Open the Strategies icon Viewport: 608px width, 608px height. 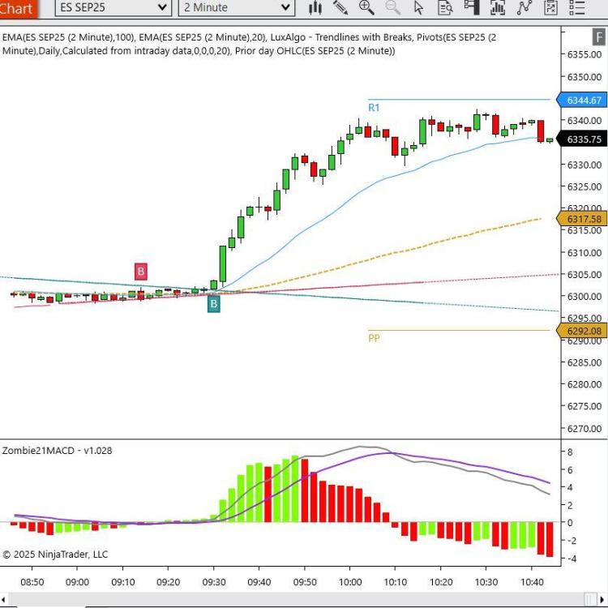(x=525, y=8)
